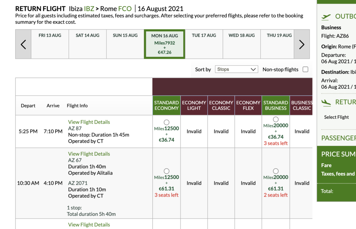Choose Standard Economy for 10:30 AM flight
Image resolution: width=356 pixels, height=229 pixels.
167,171
